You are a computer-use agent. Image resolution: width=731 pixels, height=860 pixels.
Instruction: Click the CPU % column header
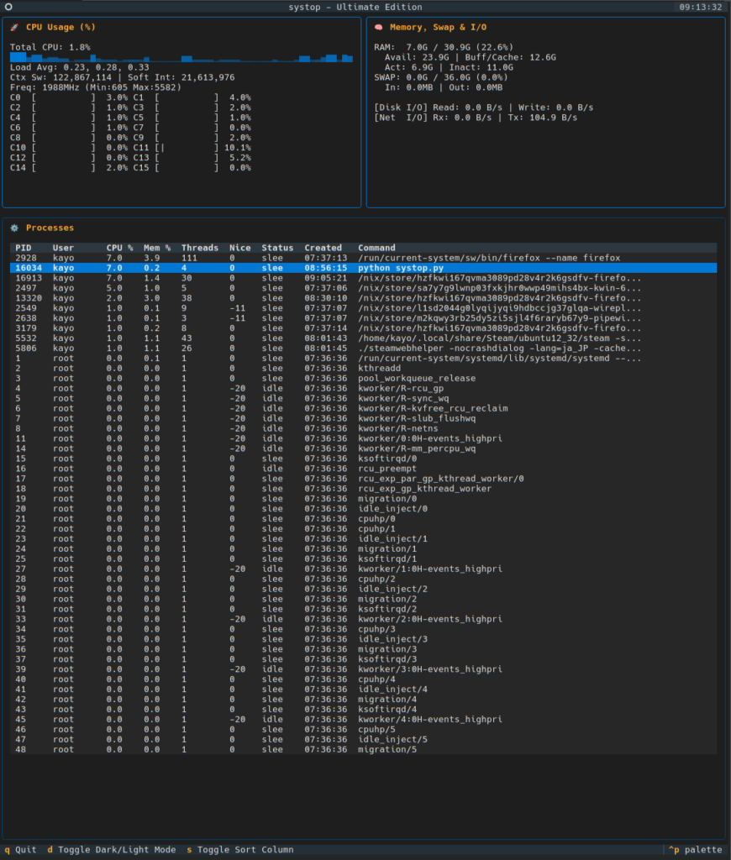[119, 248]
